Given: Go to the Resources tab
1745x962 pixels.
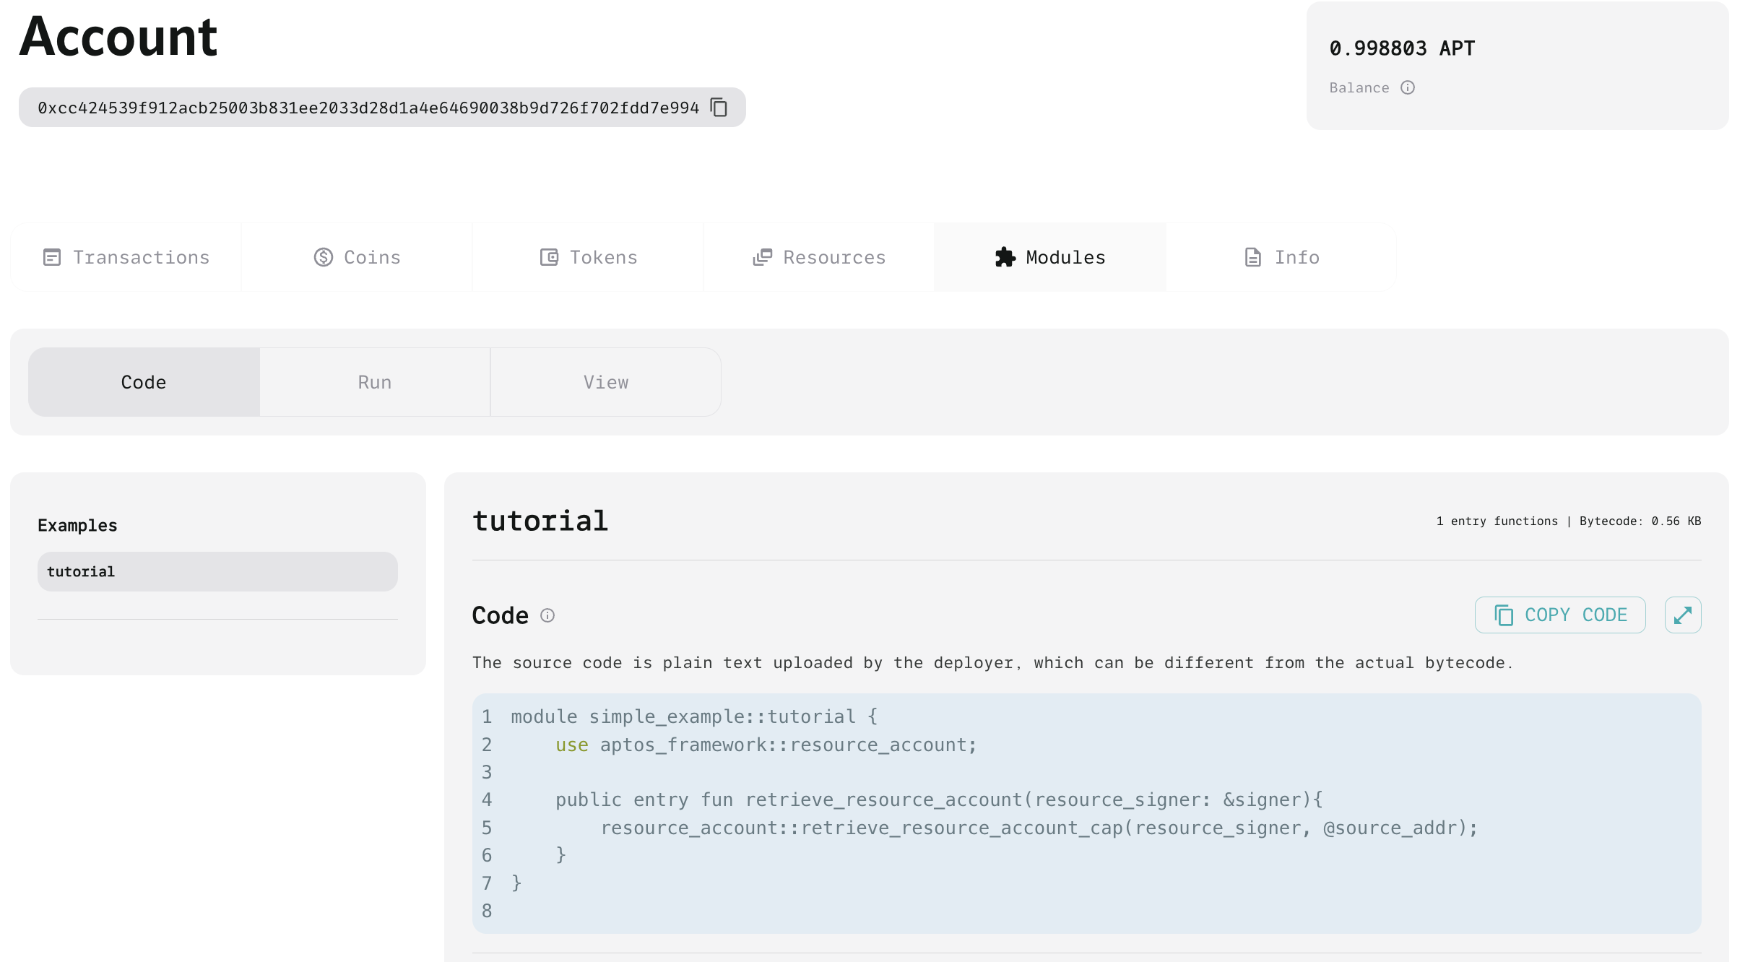Looking at the screenshot, I should pos(819,257).
